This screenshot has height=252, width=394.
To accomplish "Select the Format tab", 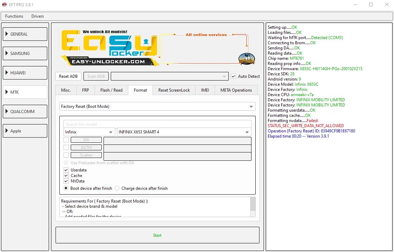I will click(x=140, y=90).
